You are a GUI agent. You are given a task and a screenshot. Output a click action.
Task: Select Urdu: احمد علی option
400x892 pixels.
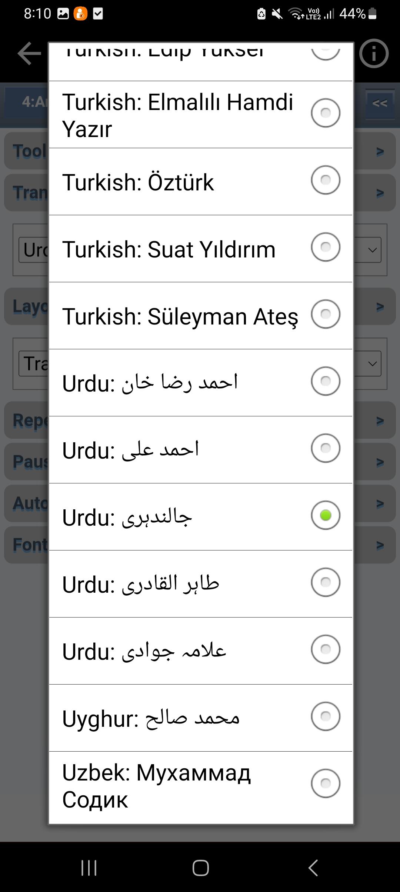(201, 450)
